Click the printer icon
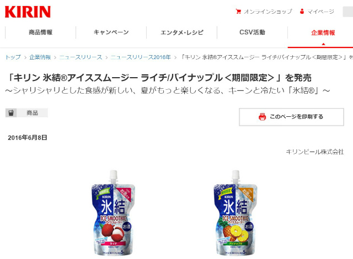 tap(263, 117)
